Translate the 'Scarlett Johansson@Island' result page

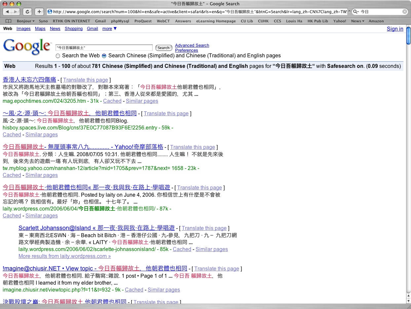pos(204,228)
